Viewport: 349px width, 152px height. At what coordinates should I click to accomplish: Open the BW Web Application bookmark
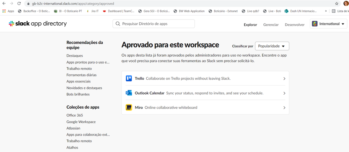(189, 11)
